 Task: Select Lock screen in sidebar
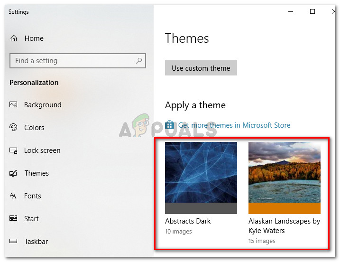(42, 150)
